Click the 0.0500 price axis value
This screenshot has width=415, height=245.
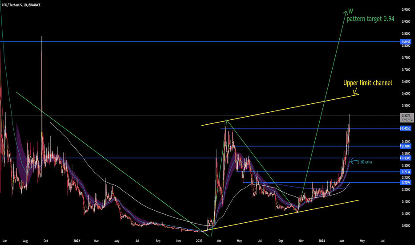[406, 226]
